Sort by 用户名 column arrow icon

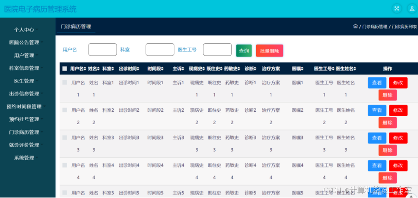pyautogui.click(x=85, y=69)
